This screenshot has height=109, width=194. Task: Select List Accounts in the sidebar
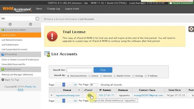click(21, 35)
